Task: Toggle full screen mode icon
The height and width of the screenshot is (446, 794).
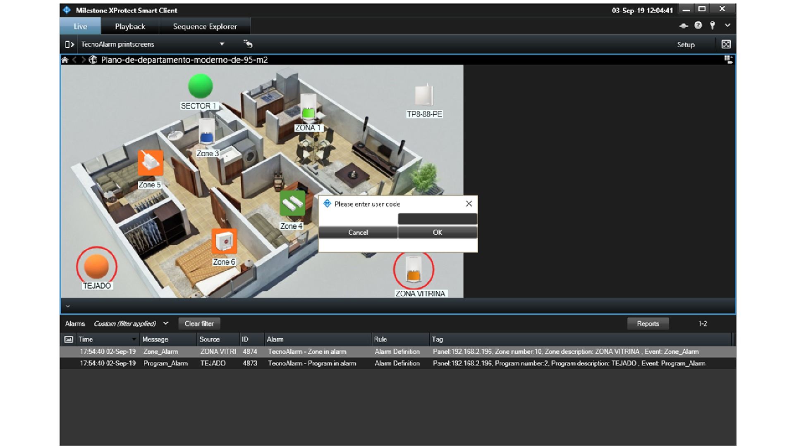Action: click(726, 44)
